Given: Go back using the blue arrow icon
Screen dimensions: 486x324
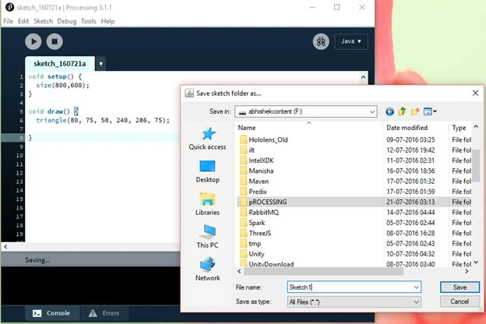Looking at the screenshot, I should (x=389, y=111).
